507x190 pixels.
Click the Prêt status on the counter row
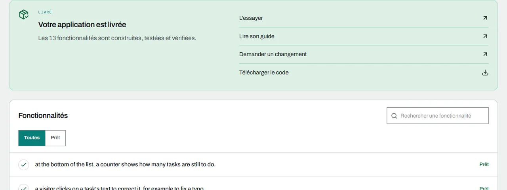(x=484, y=164)
